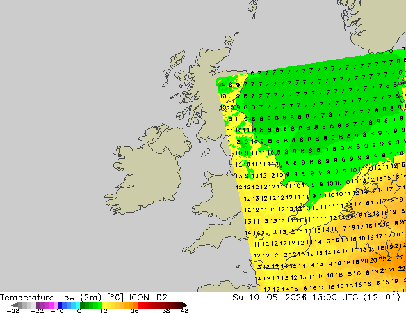The image size is (406, 313).
Task: Click the '13:00 UTC' time text
Action: 336,298
